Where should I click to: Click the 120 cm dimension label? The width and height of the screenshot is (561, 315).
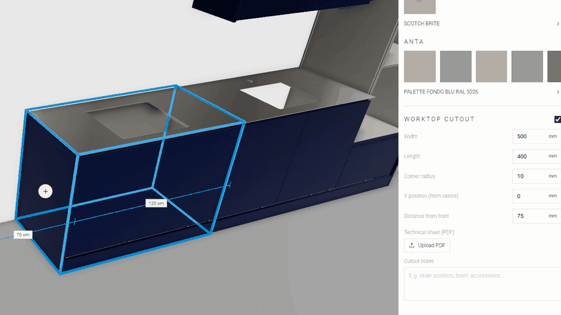(x=156, y=203)
